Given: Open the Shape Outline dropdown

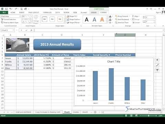Looking at the screenshot, I should pyautogui.click(x=74, y=19).
